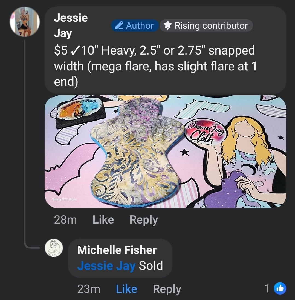The width and height of the screenshot is (295, 300).
Task: Reply to Michelle Fisher's Sold comment
Action: [x=167, y=289]
